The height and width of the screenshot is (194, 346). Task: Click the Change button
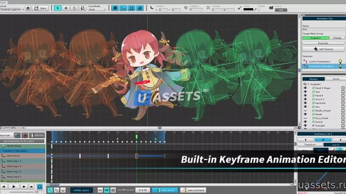point(337,38)
